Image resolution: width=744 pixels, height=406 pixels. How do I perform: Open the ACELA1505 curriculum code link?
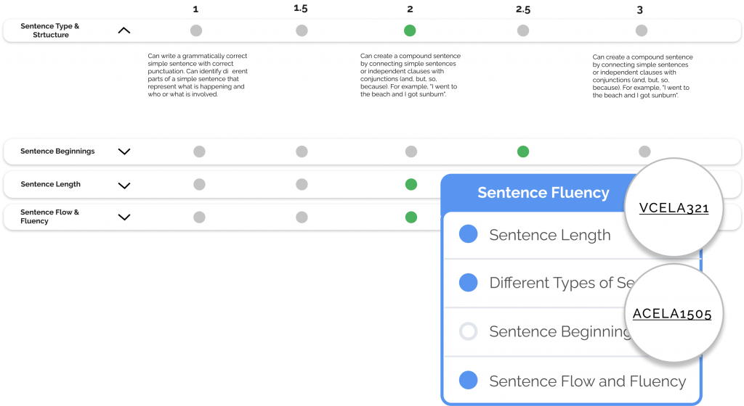(x=672, y=314)
